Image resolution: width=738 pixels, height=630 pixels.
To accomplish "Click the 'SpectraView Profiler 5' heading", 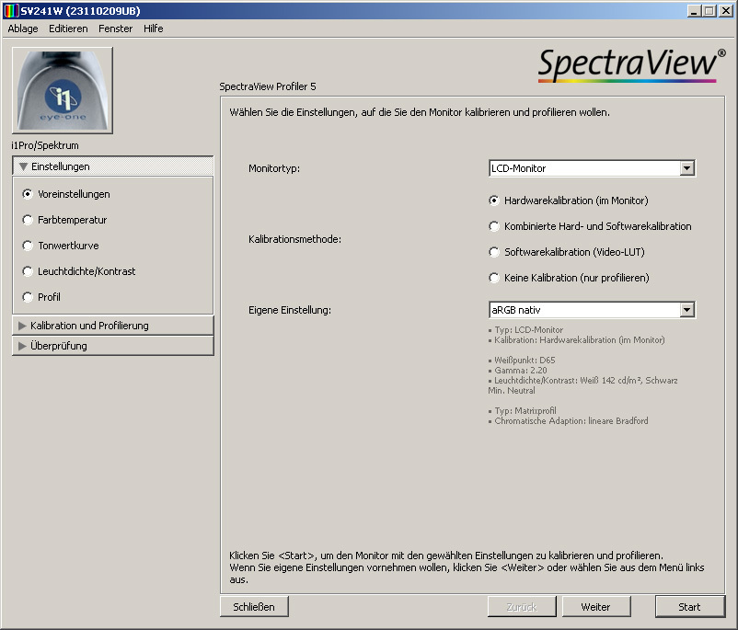I will coord(268,86).
